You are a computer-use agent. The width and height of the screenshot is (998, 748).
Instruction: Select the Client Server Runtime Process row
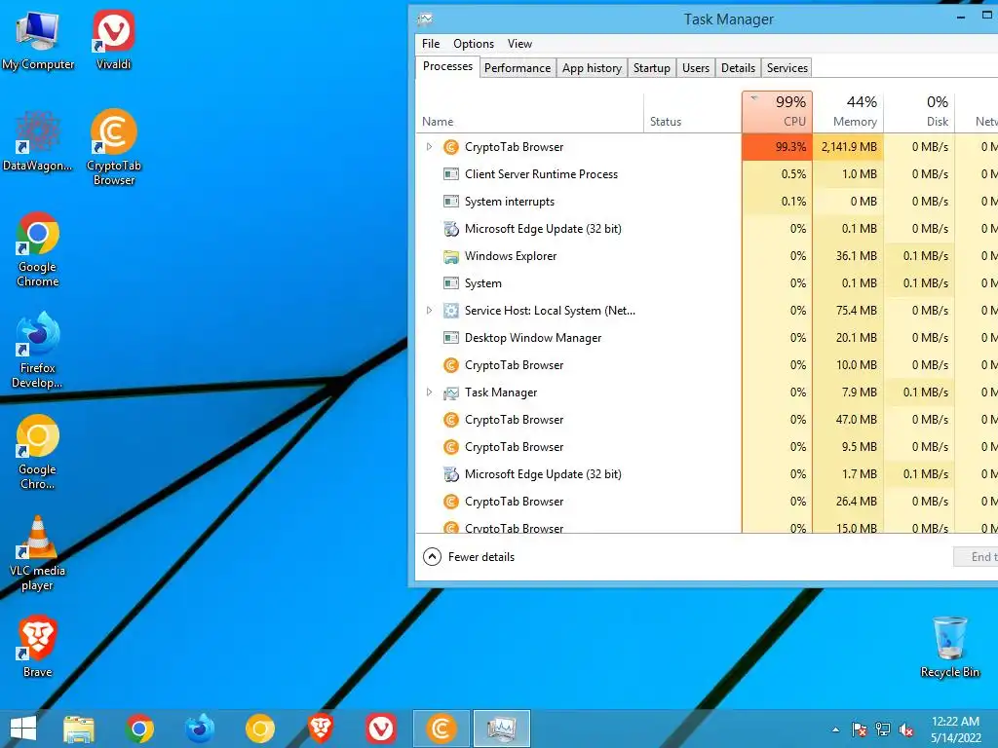(707, 174)
